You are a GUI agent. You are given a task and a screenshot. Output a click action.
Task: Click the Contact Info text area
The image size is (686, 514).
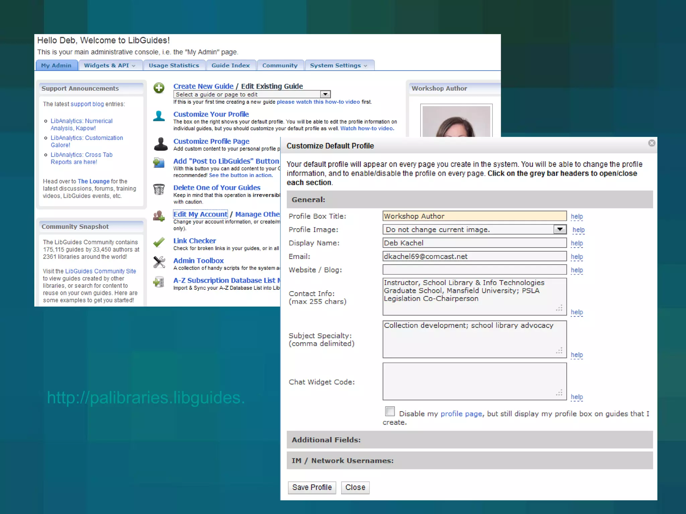click(x=475, y=296)
